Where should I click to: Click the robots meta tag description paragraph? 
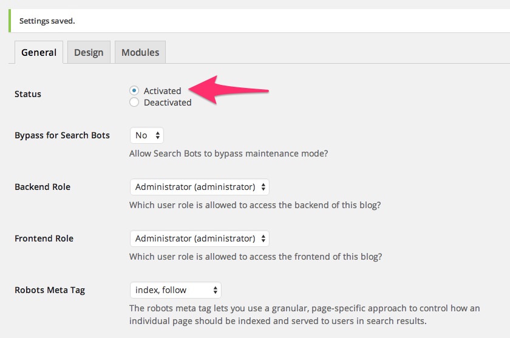click(304, 314)
